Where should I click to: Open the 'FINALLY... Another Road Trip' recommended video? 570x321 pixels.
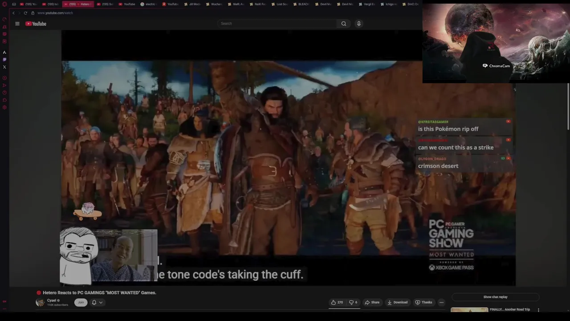(x=509, y=309)
